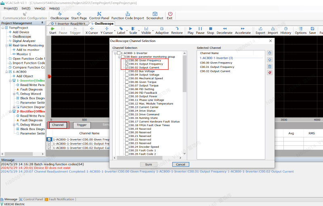Open the View(V) menu

coord(40,8)
